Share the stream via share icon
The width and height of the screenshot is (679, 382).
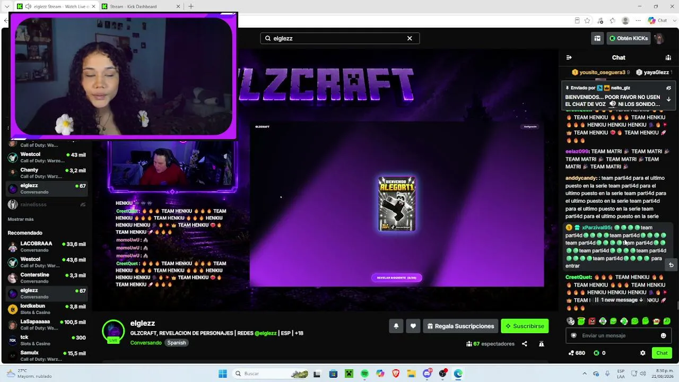[525, 344]
